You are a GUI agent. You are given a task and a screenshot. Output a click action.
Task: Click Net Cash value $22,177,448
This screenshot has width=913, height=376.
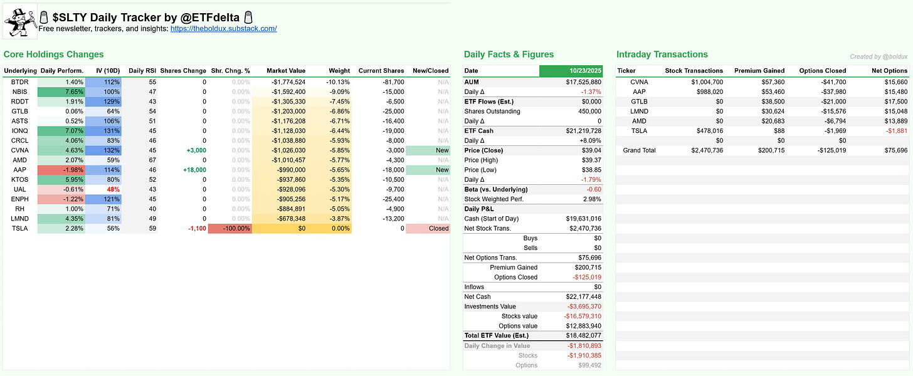tap(571, 296)
